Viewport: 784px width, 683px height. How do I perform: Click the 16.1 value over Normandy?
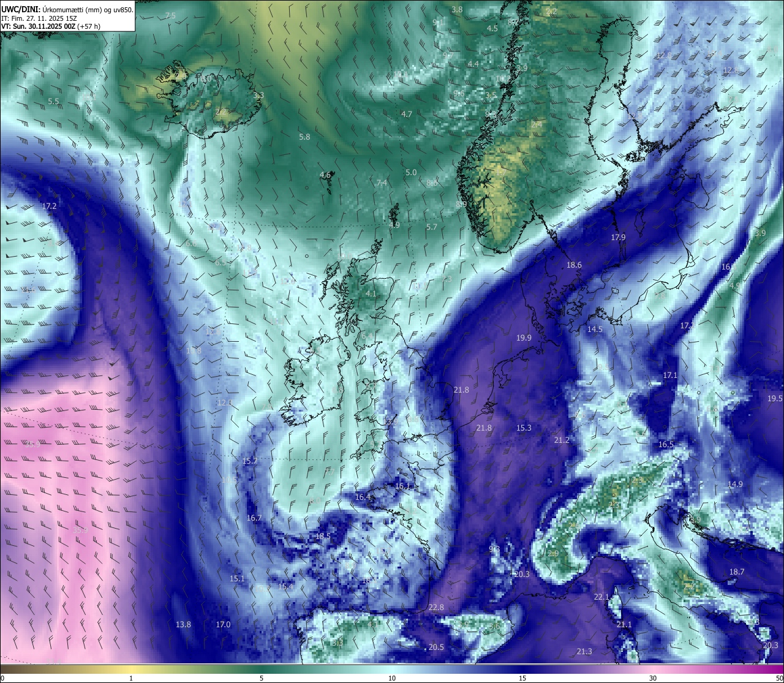[402, 486]
